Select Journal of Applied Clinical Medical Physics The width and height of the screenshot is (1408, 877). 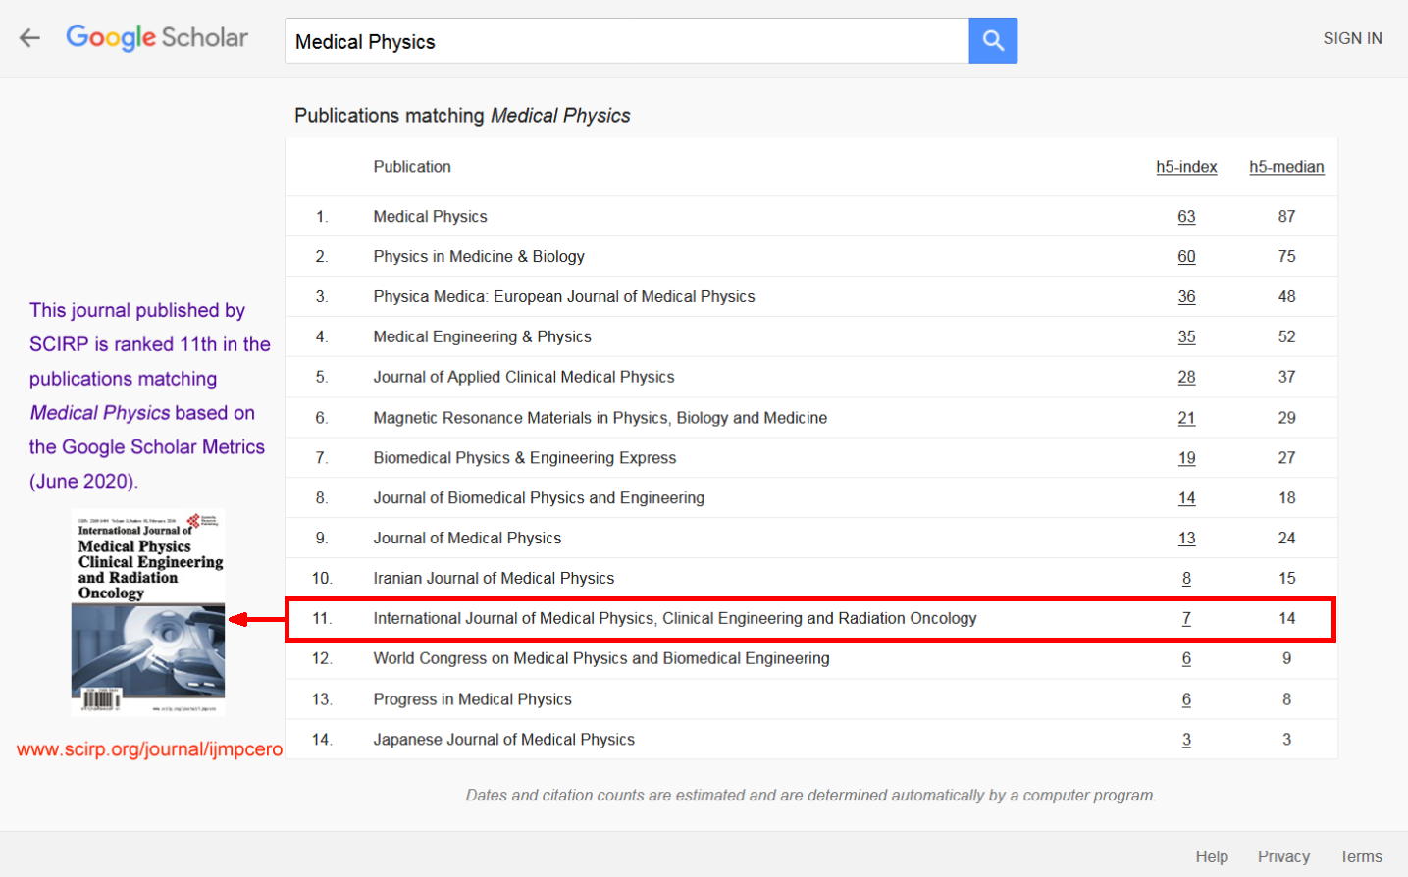[x=524, y=378]
